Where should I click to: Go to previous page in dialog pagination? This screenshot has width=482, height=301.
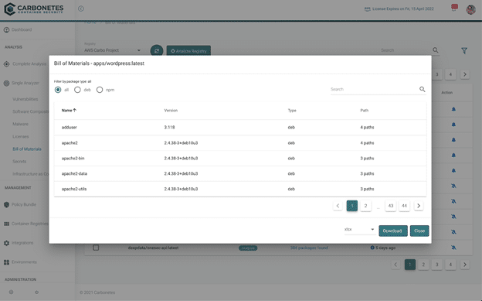pyautogui.click(x=338, y=206)
